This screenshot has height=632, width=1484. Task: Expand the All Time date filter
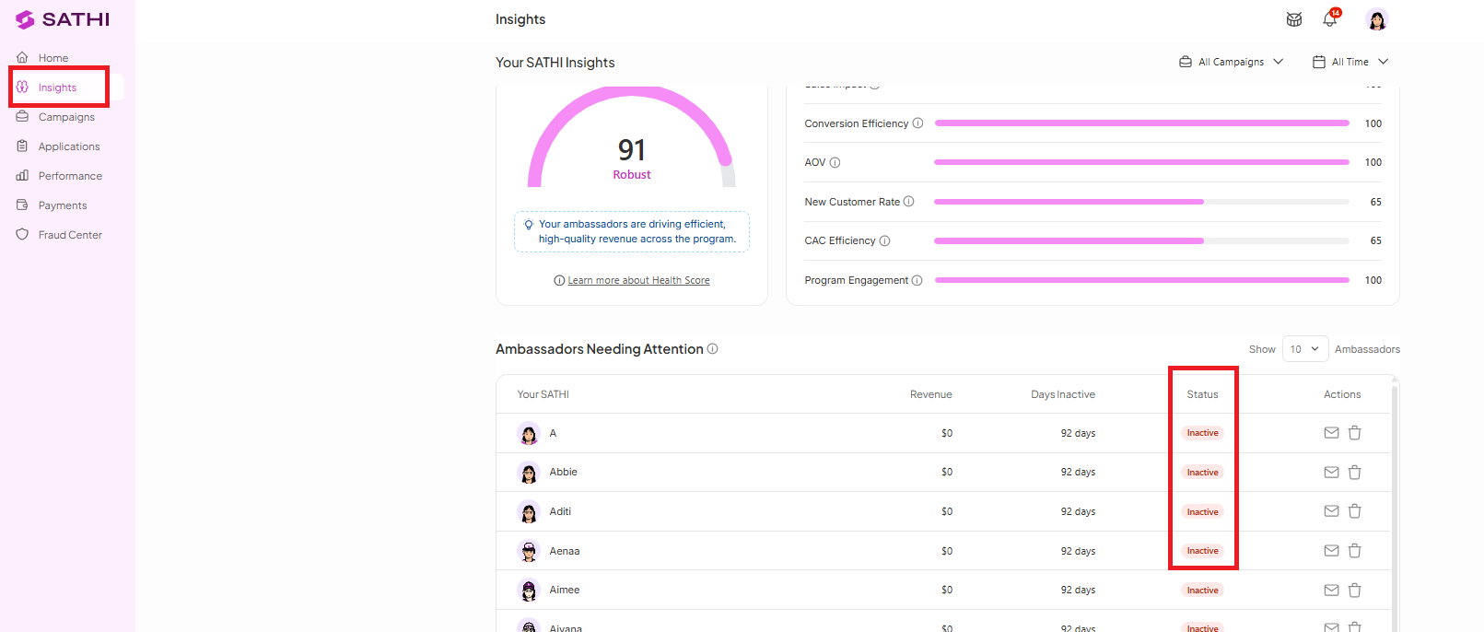pos(1350,62)
